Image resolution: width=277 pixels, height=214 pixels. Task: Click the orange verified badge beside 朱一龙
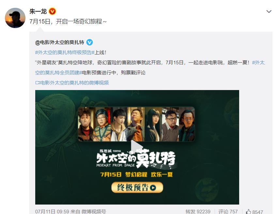(x=52, y=11)
